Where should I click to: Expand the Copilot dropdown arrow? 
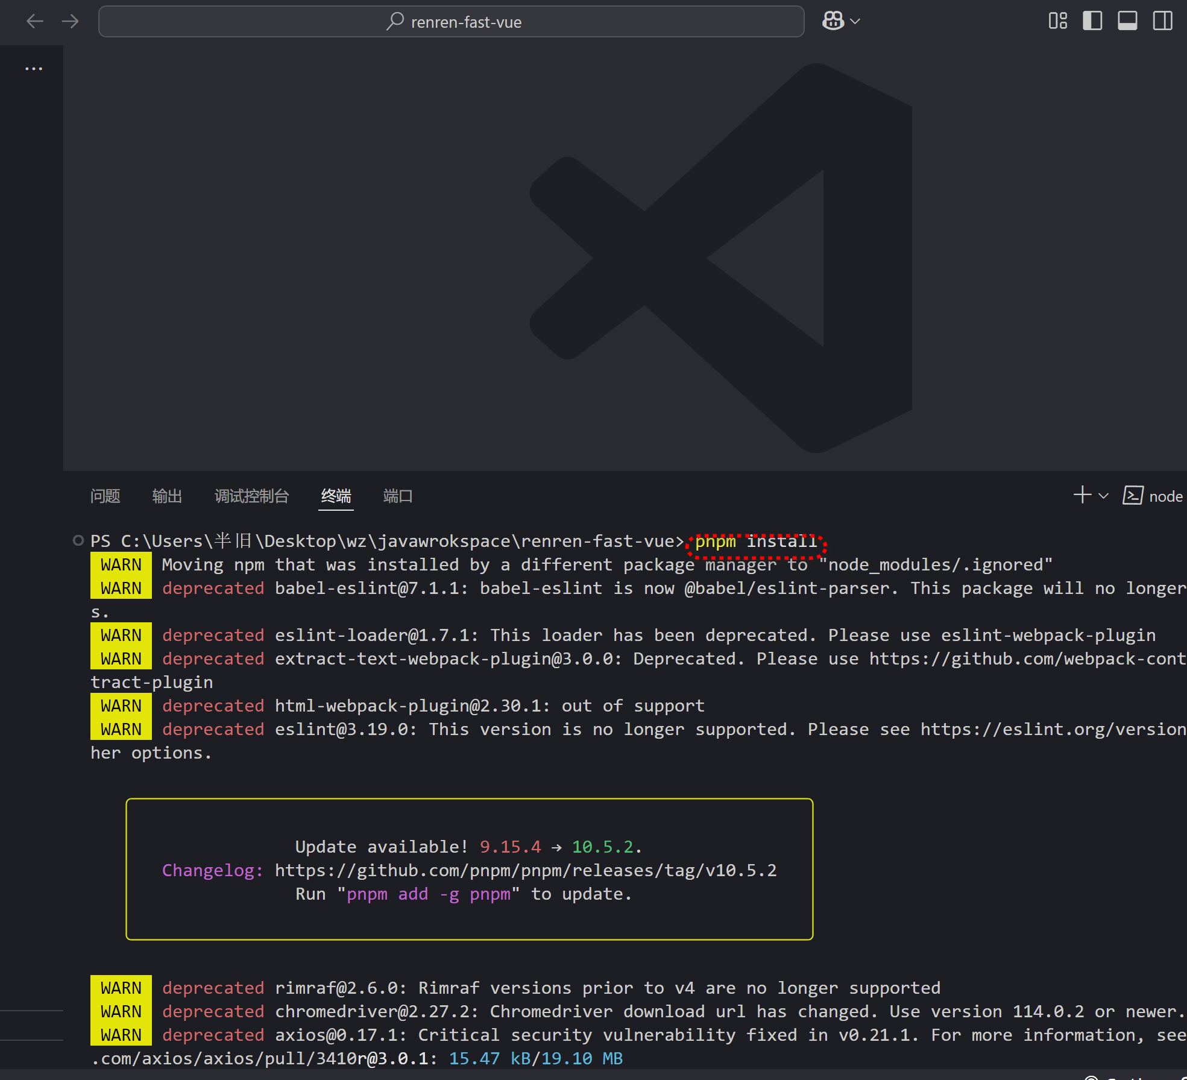(855, 22)
